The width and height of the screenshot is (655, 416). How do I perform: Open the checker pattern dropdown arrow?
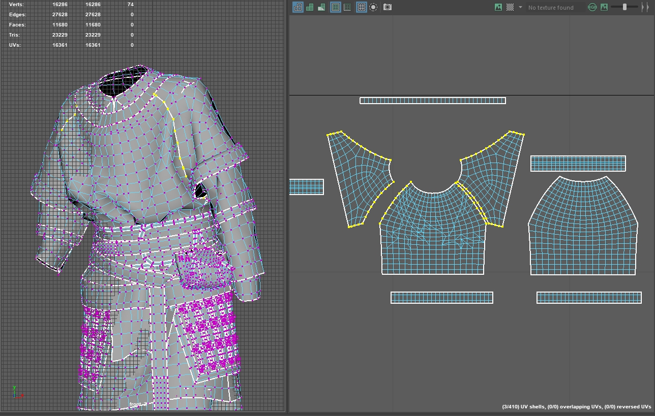(x=519, y=7)
